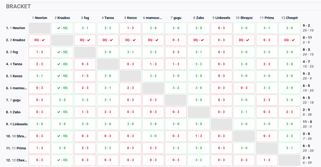The height and width of the screenshot is (167, 321).
Task: Open the gugu row label
Action: coord(13,100)
